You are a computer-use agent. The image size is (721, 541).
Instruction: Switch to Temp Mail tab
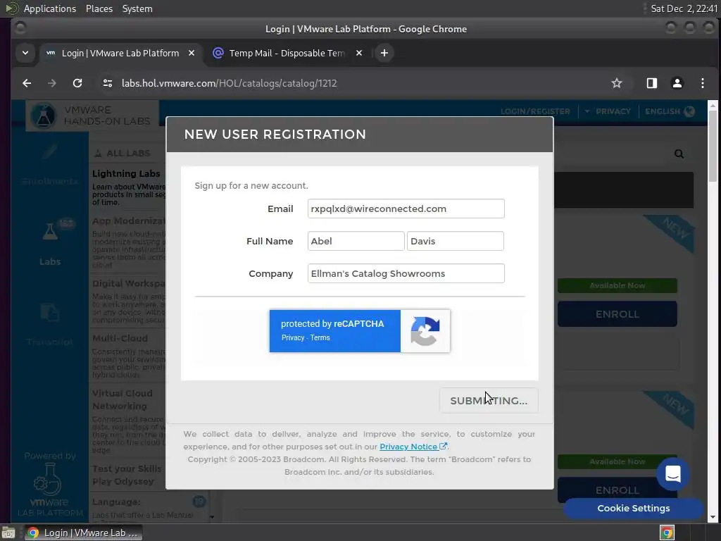pos(289,54)
